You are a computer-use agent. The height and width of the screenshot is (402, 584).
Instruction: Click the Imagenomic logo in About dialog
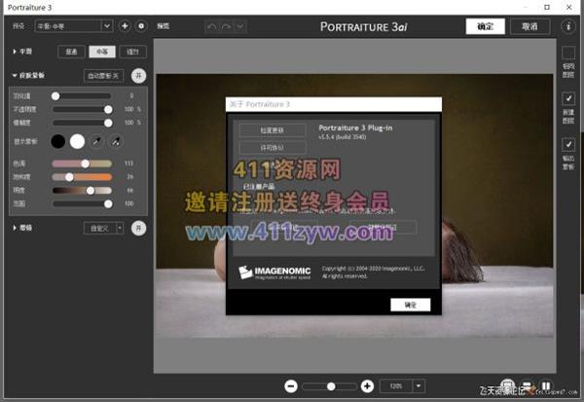click(x=274, y=273)
